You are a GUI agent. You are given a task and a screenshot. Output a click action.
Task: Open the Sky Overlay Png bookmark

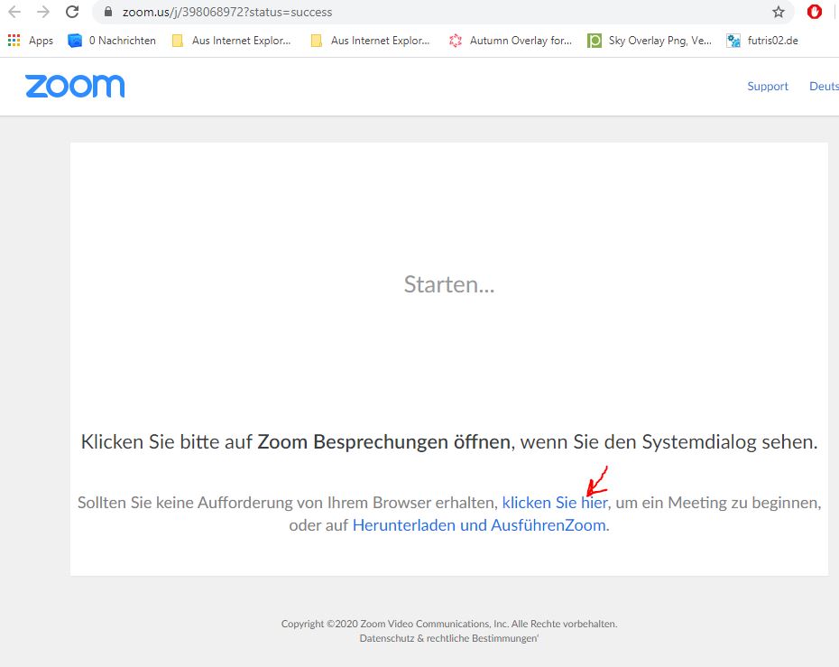pos(650,41)
